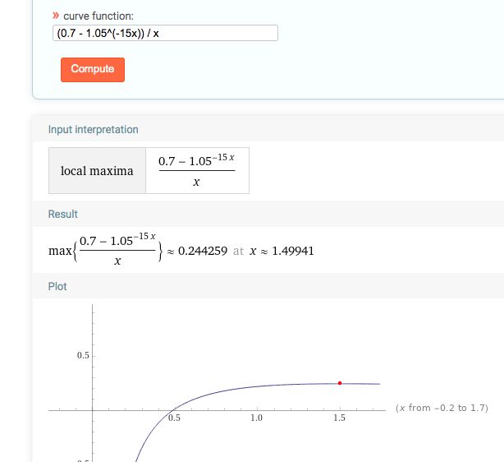Select the Result section header

pyautogui.click(x=63, y=214)
